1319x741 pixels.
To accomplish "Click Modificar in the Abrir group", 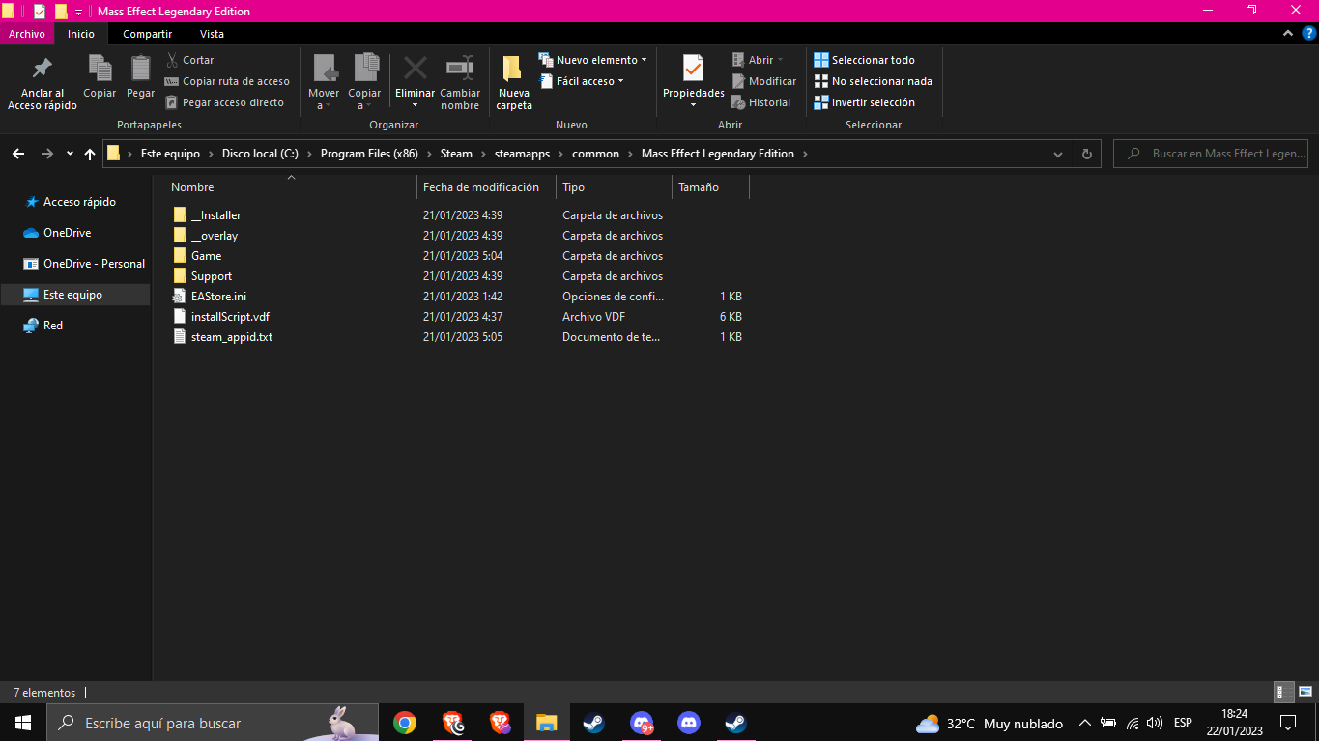I will tap(763, 81).
